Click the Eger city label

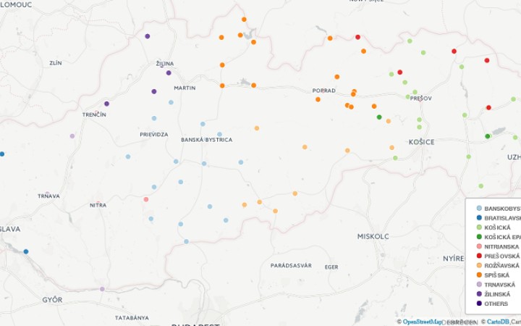(331, 267)
